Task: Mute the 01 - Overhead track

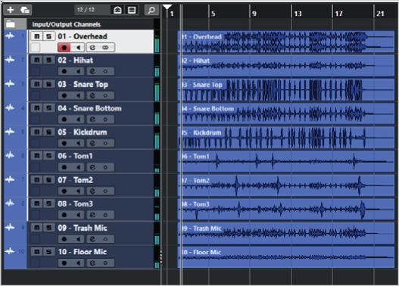Action: click(x=36, y=36)
